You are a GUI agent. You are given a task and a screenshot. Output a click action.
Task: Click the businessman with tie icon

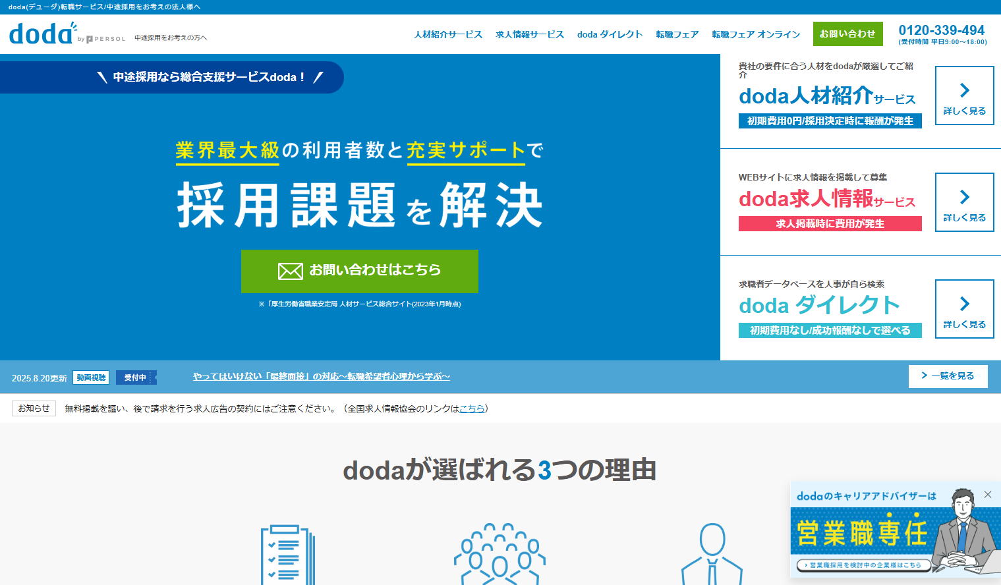[x=712, y=554]
